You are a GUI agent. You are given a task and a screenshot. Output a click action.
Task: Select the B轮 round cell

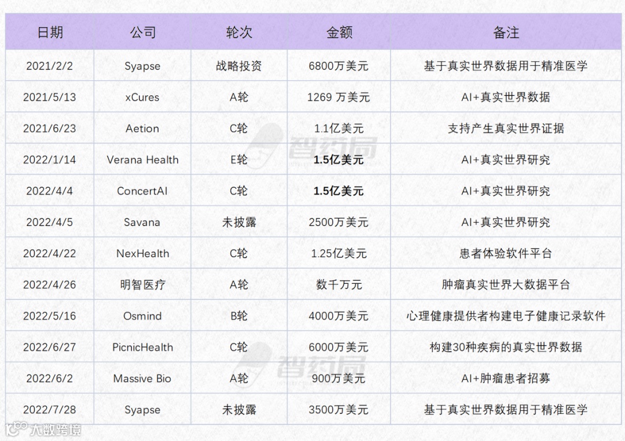tap(239, 316)
